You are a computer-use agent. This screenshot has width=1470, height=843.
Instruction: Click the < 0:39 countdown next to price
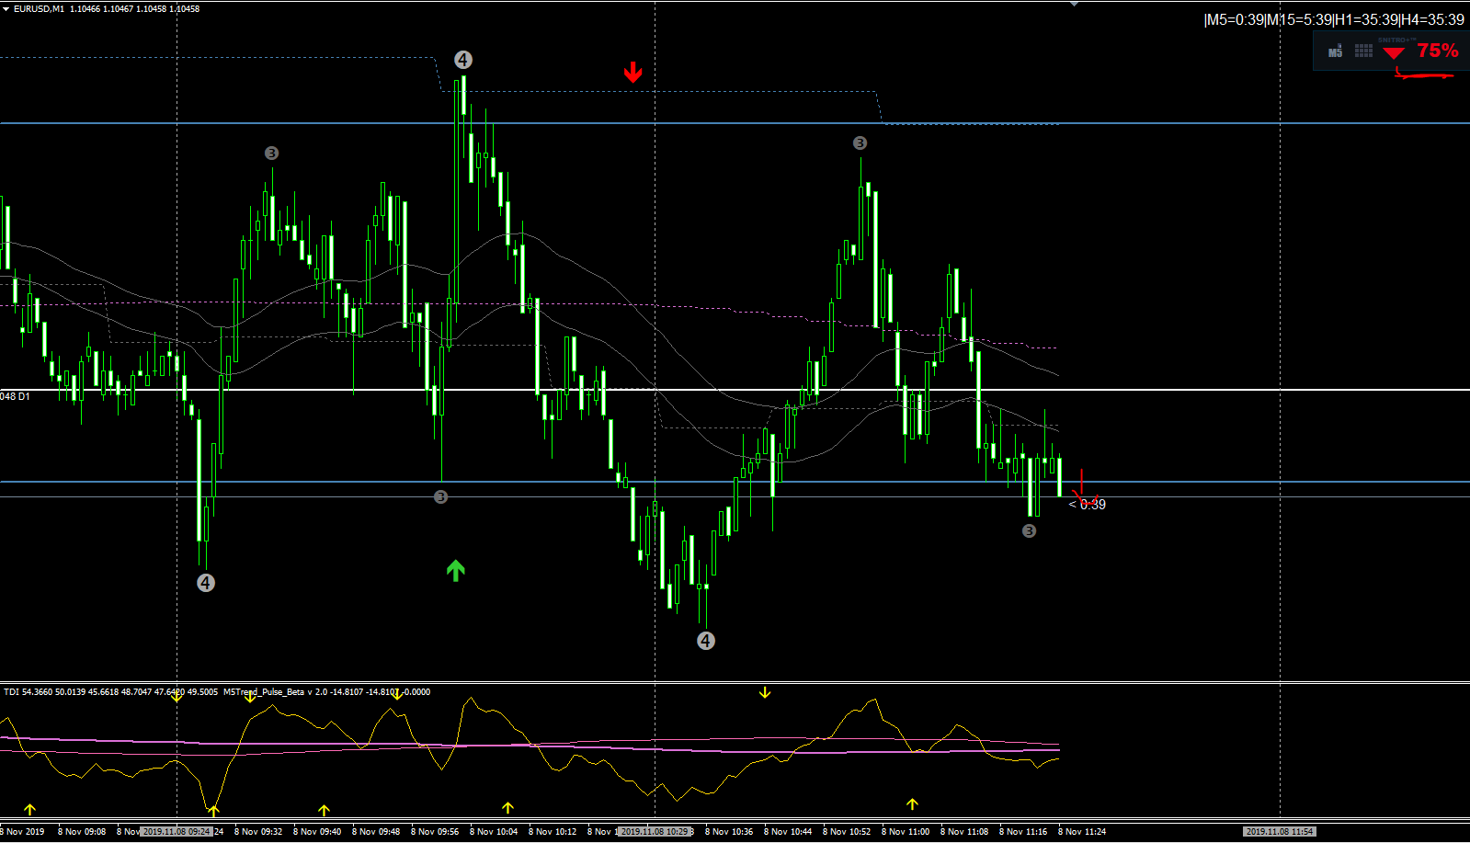[1088, 505]
